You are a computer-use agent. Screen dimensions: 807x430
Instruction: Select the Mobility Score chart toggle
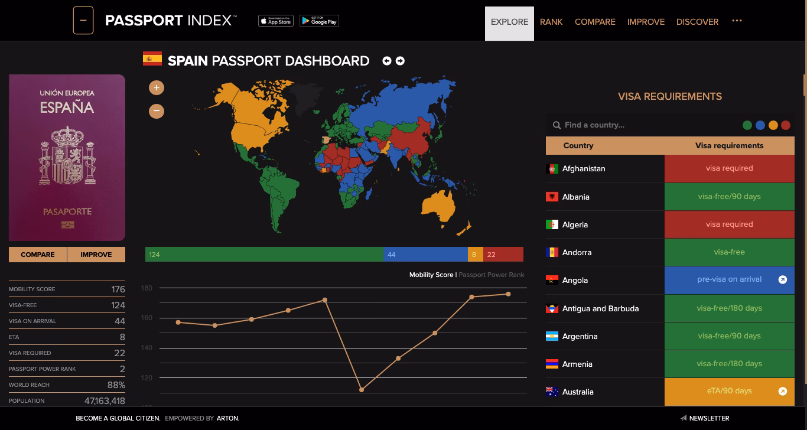coord(431,275)
